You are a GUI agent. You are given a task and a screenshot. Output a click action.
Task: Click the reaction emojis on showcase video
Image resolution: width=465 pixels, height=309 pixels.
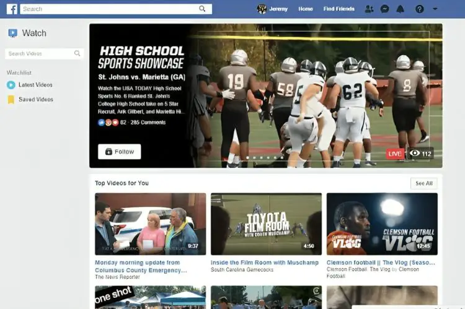point(108,123)
